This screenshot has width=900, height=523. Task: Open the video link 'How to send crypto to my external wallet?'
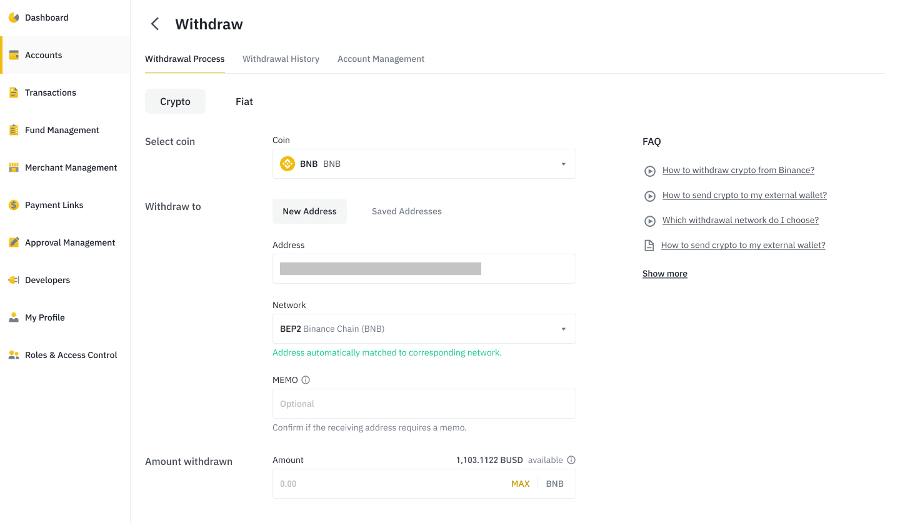744,195
